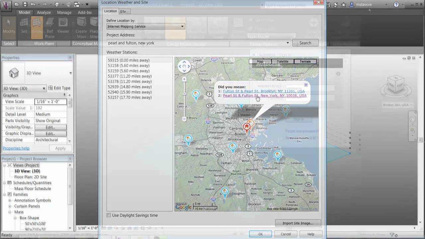425x239 pixels.
Task: Click Cancel in Location dialog
Action: [286, 234]
